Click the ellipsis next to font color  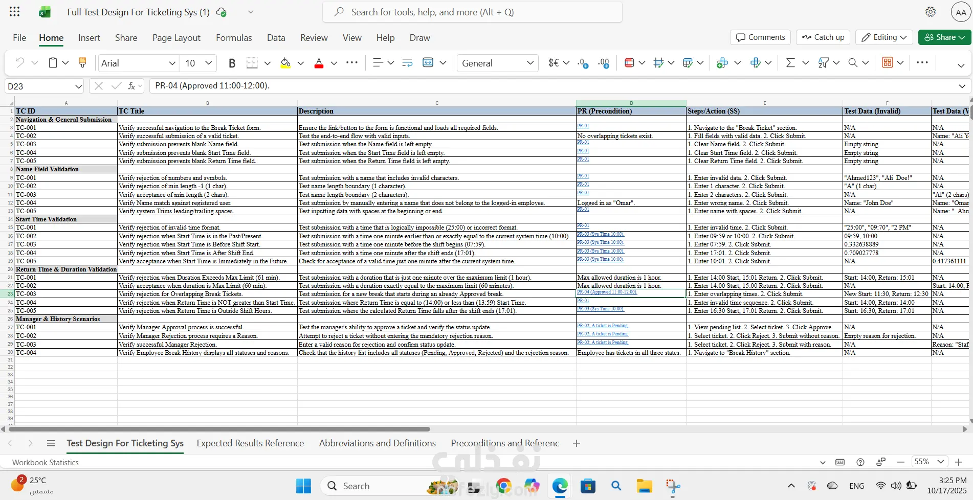[352, 62]
